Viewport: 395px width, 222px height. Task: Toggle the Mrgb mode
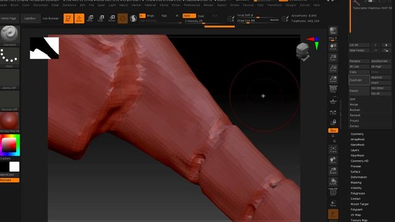point(151,15)
